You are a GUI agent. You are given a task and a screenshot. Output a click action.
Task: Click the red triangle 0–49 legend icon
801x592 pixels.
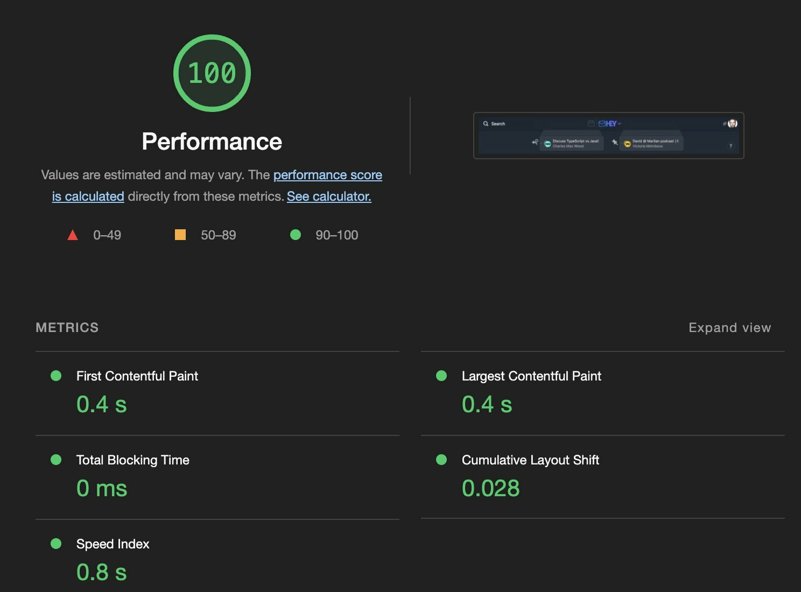(x=73, y=235)
